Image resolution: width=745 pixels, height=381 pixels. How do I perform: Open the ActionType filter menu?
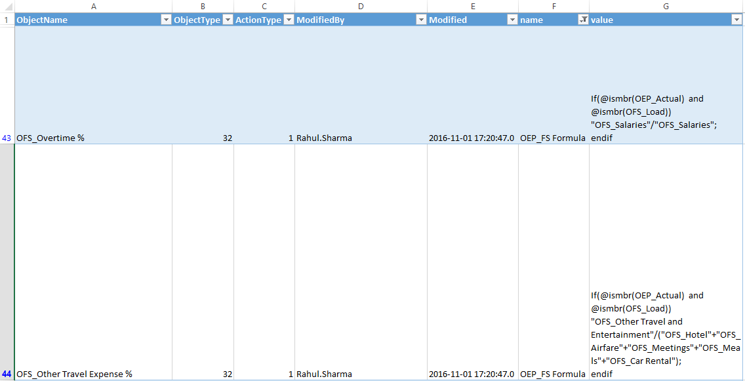(x=289, y=20)
